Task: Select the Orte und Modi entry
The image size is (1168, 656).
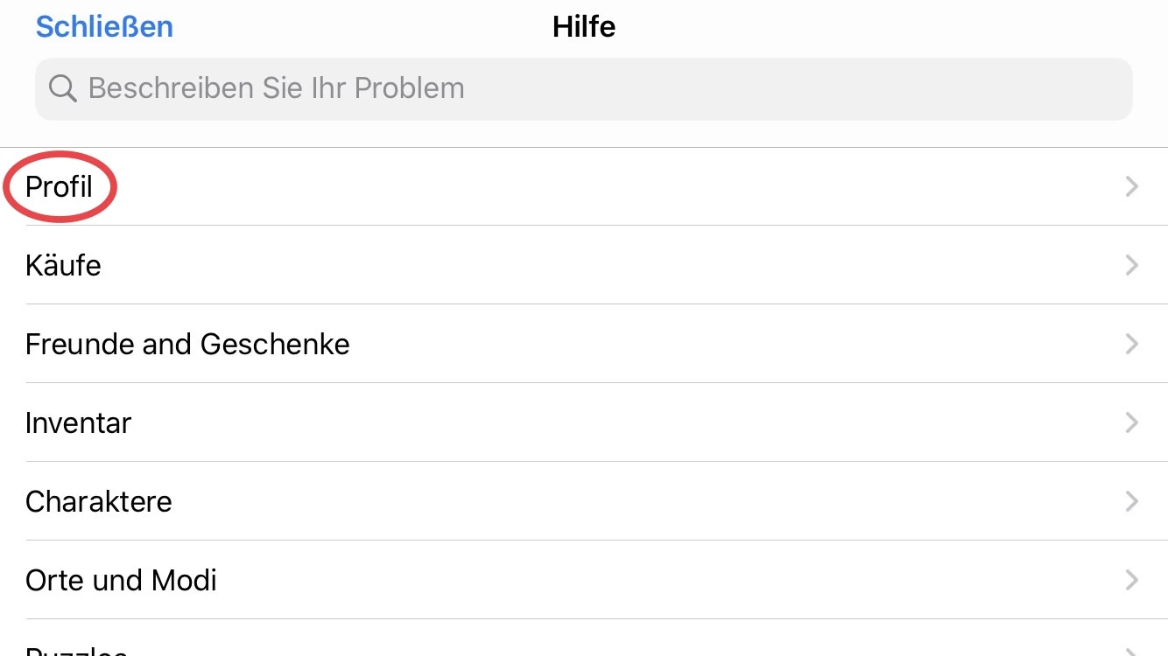Action: coord(121,580)
